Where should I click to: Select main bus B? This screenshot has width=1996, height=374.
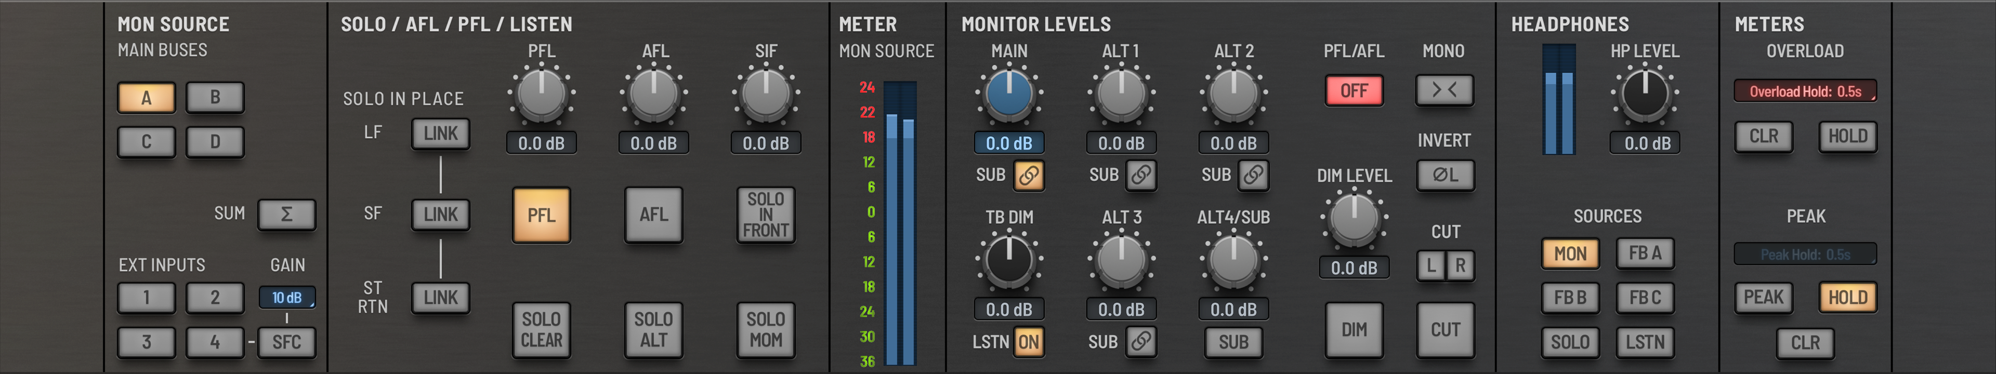tap(215, 98)
